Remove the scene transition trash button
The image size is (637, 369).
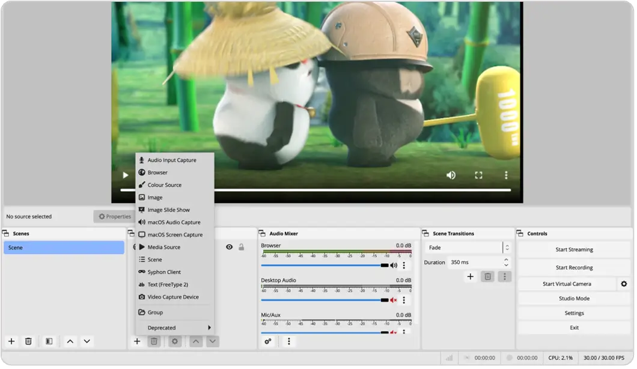pos(489,277)
